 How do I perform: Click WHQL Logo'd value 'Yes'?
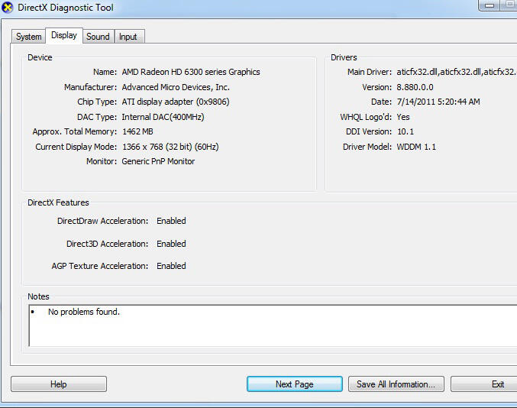pyautogui.click(x=403, y=117)
